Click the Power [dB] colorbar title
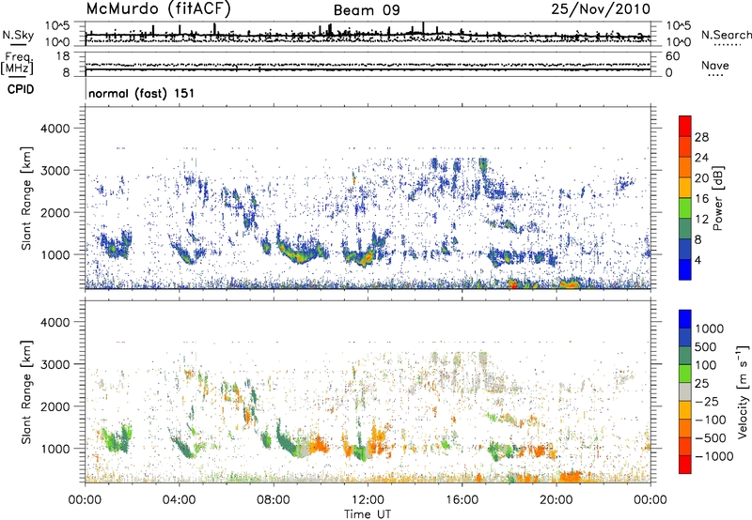Image resolution: width=752 pixels, height=520 pixels. 718,198
